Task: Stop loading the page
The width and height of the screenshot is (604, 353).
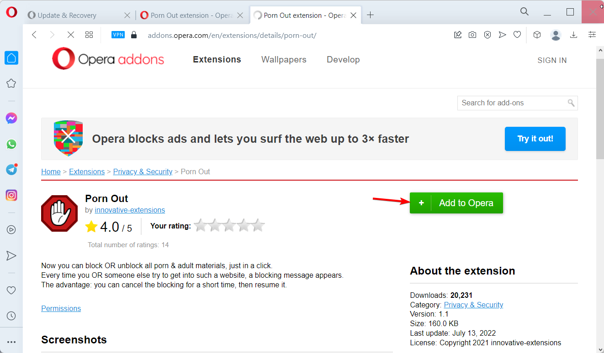Action: 70,35
